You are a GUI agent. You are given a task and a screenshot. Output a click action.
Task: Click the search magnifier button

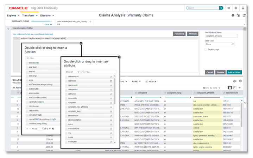click(x=221, y=8)
